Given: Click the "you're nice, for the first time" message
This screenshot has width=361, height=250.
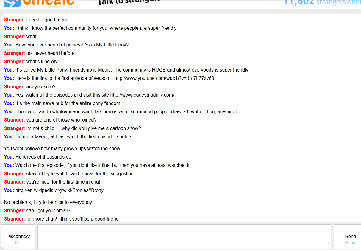Looking at the screenshot, I should click(63, 182).
